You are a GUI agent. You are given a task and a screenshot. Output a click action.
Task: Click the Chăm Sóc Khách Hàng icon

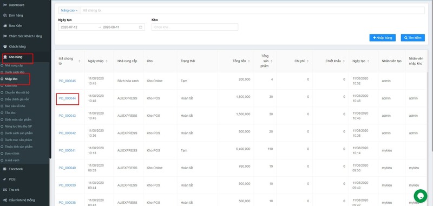(5, 36)
